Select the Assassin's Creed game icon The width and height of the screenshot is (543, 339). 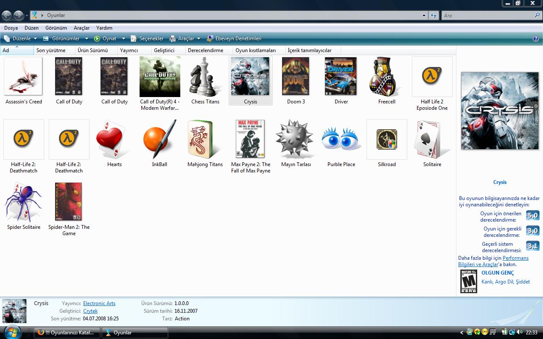click(23, 76)
